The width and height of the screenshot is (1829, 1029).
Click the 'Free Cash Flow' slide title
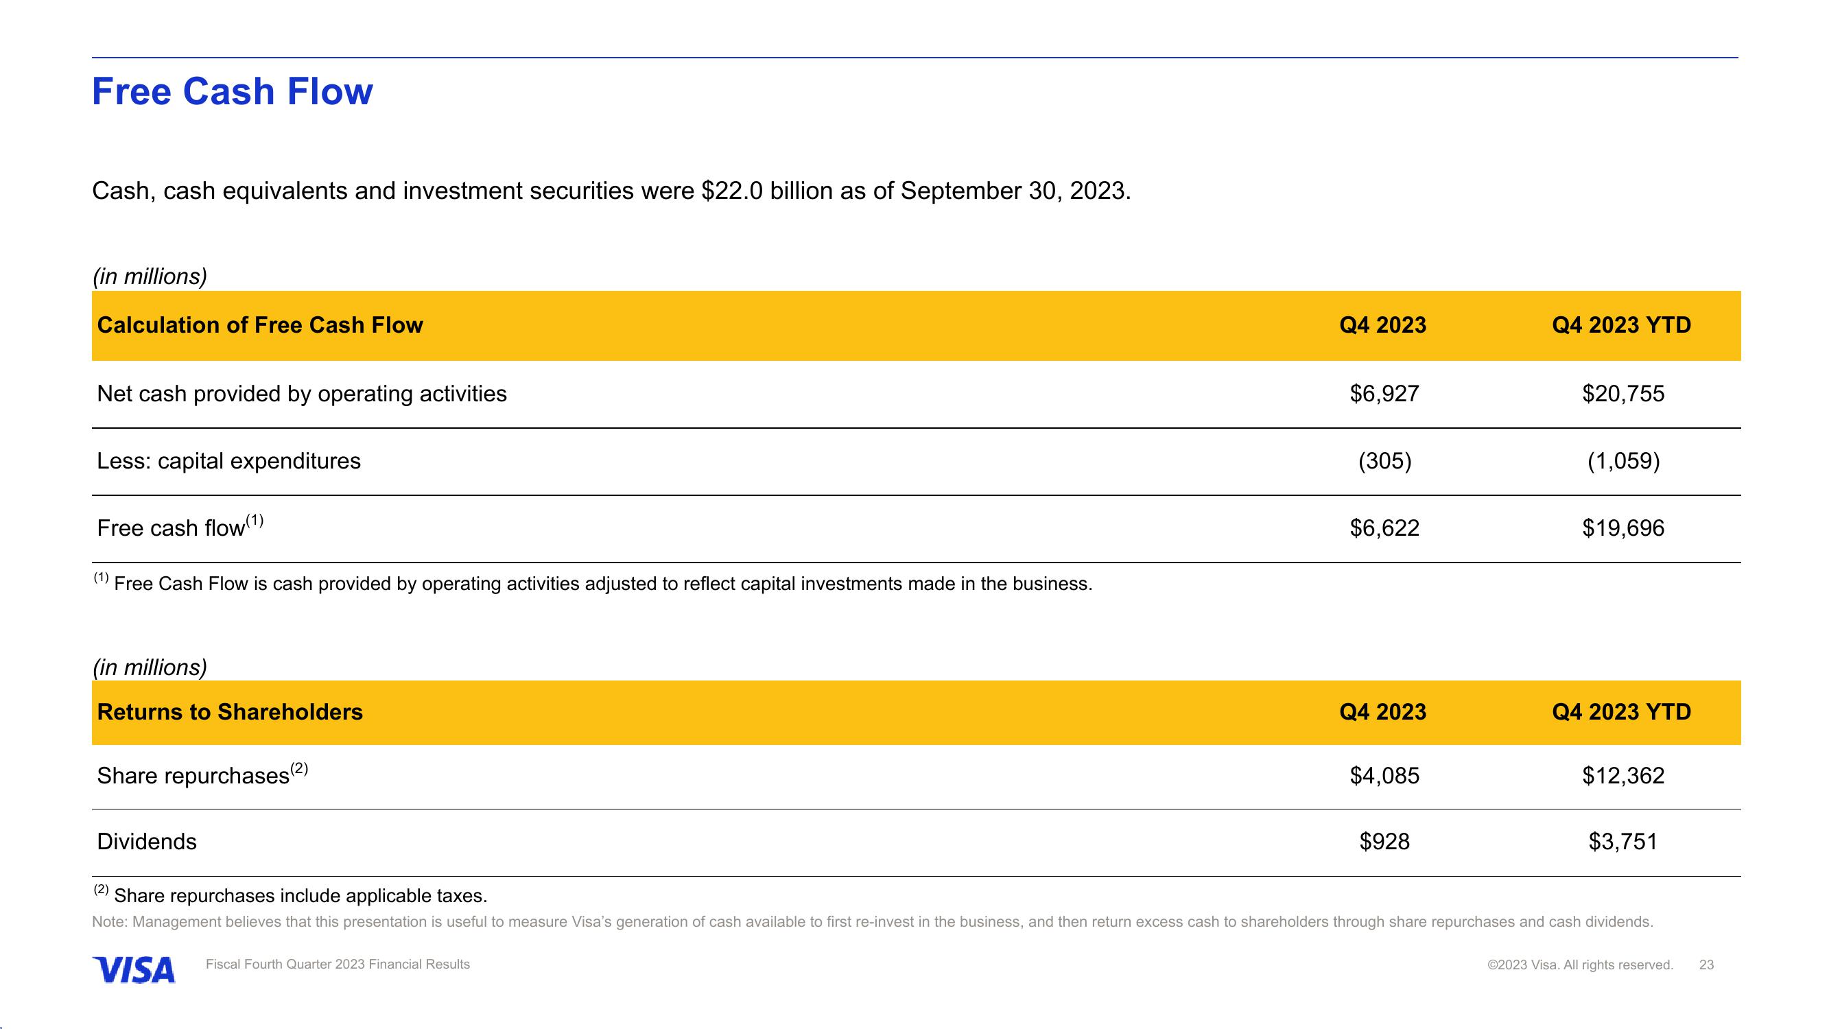click(232, 92)
